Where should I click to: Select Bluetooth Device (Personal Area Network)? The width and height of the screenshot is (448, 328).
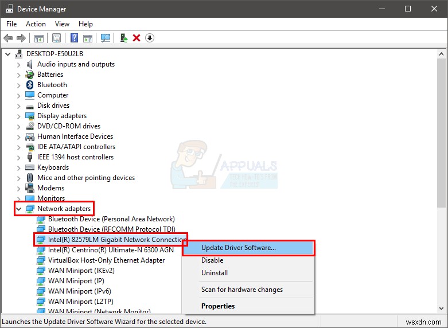click(111, 219)
